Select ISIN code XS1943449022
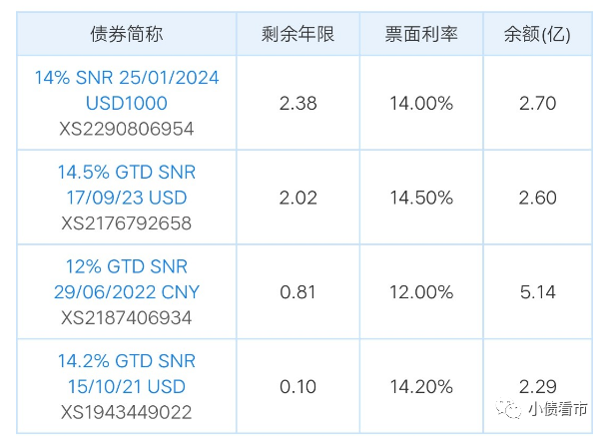 coord(127,412)
